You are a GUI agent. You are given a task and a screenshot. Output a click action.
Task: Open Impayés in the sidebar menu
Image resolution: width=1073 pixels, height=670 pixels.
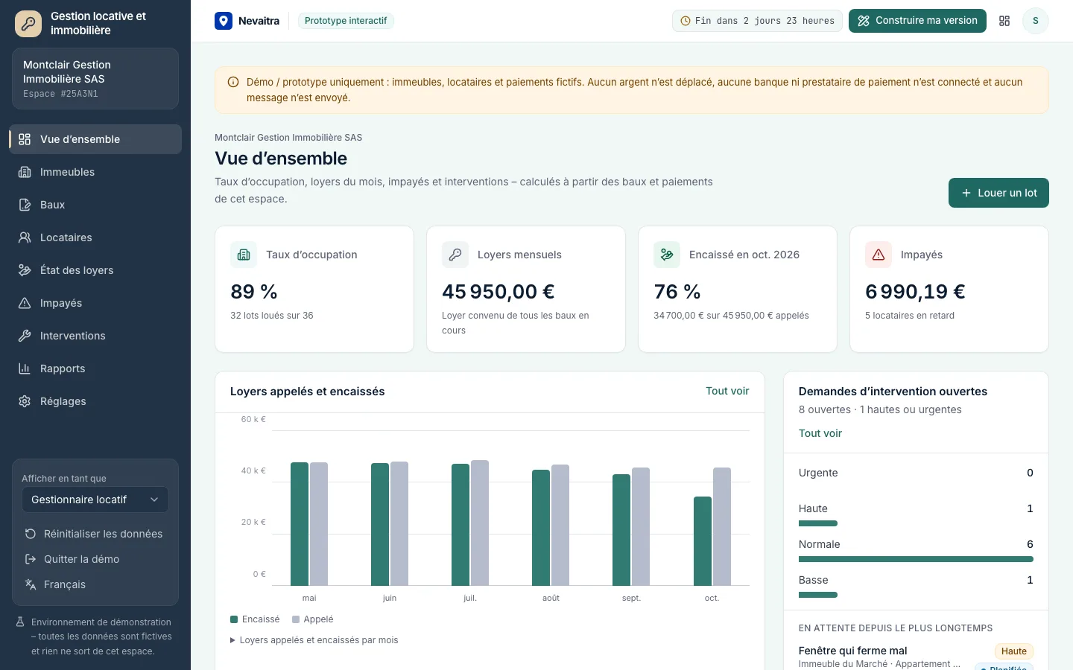95,303
